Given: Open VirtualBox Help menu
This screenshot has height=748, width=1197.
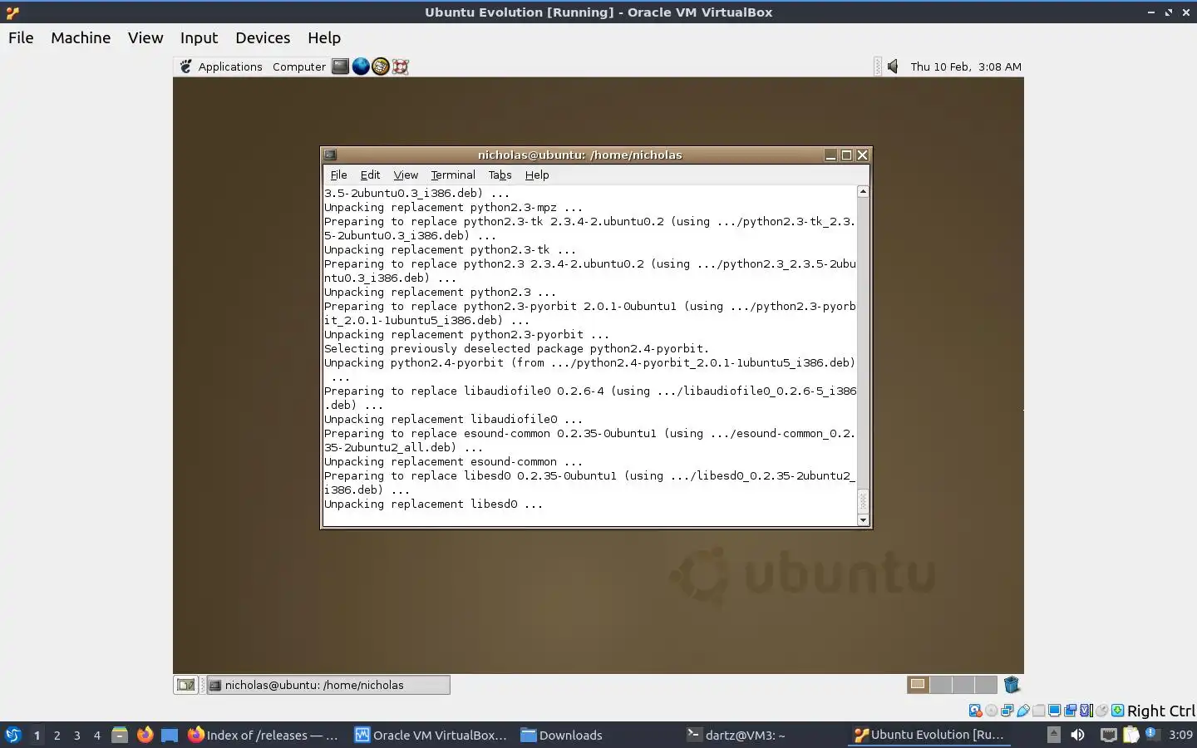Looking at the screenshot, I should [x=324, y=37].
